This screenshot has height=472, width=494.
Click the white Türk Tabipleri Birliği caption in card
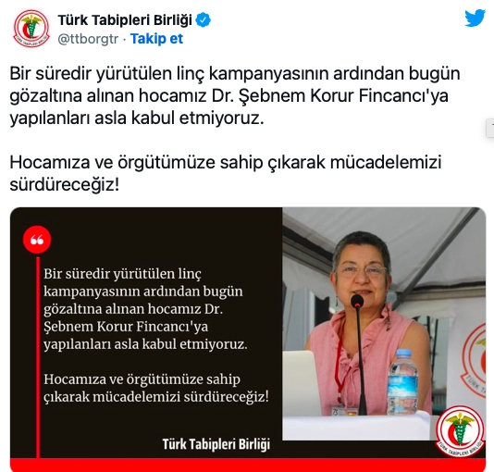[x=216, y=444]
